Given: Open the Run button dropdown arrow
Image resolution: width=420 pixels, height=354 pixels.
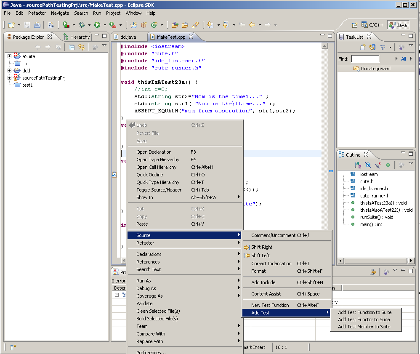Looking at the screenshot, I should 105,25.
